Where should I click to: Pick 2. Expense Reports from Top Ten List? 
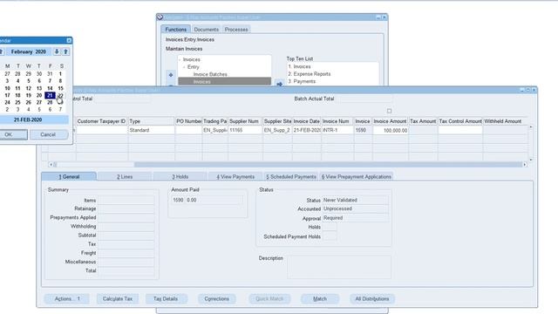[310, 74]
